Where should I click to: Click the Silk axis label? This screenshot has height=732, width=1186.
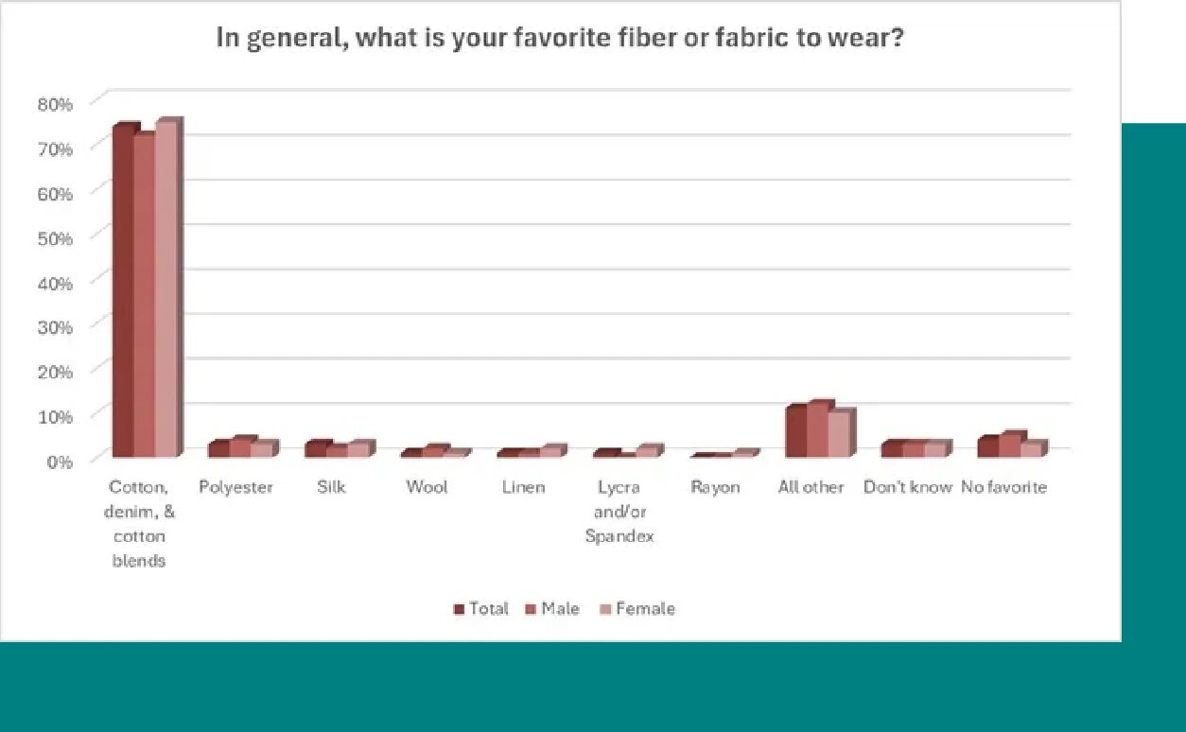[x=331, y=488]
